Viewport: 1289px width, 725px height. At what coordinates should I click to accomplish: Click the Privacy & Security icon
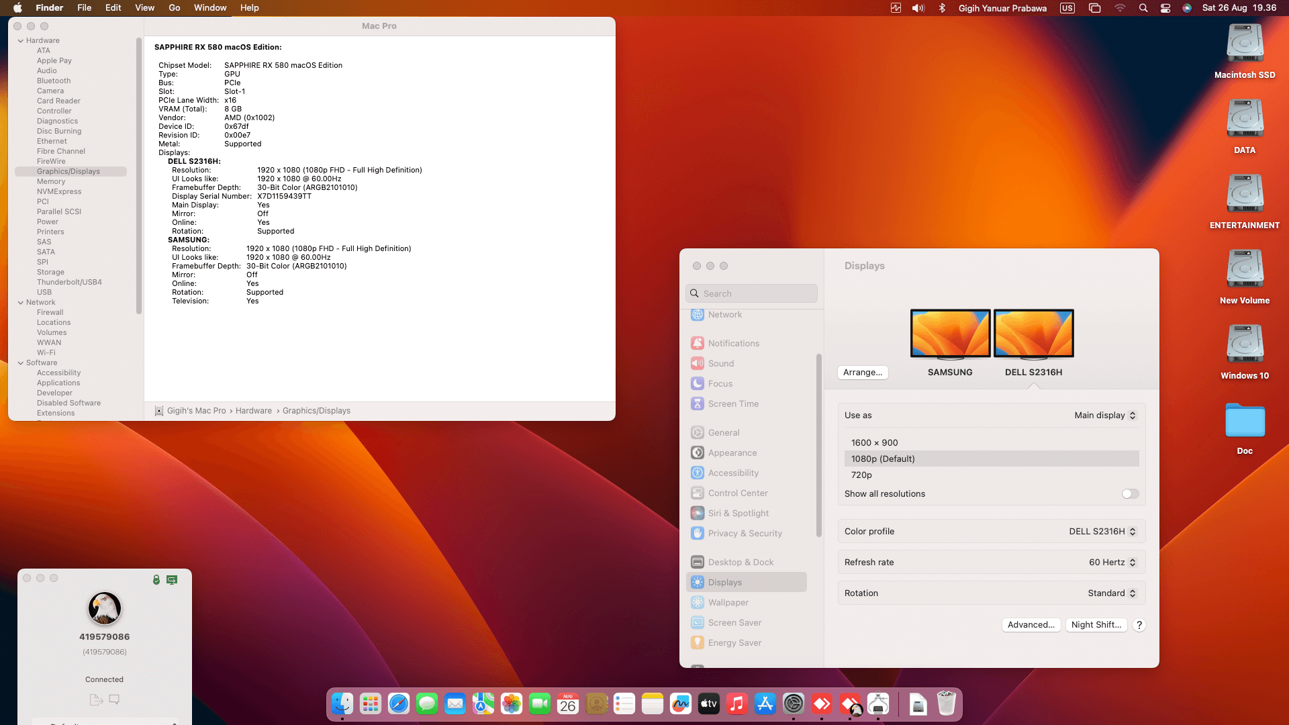pyautogui.click(x=698, y=533)
